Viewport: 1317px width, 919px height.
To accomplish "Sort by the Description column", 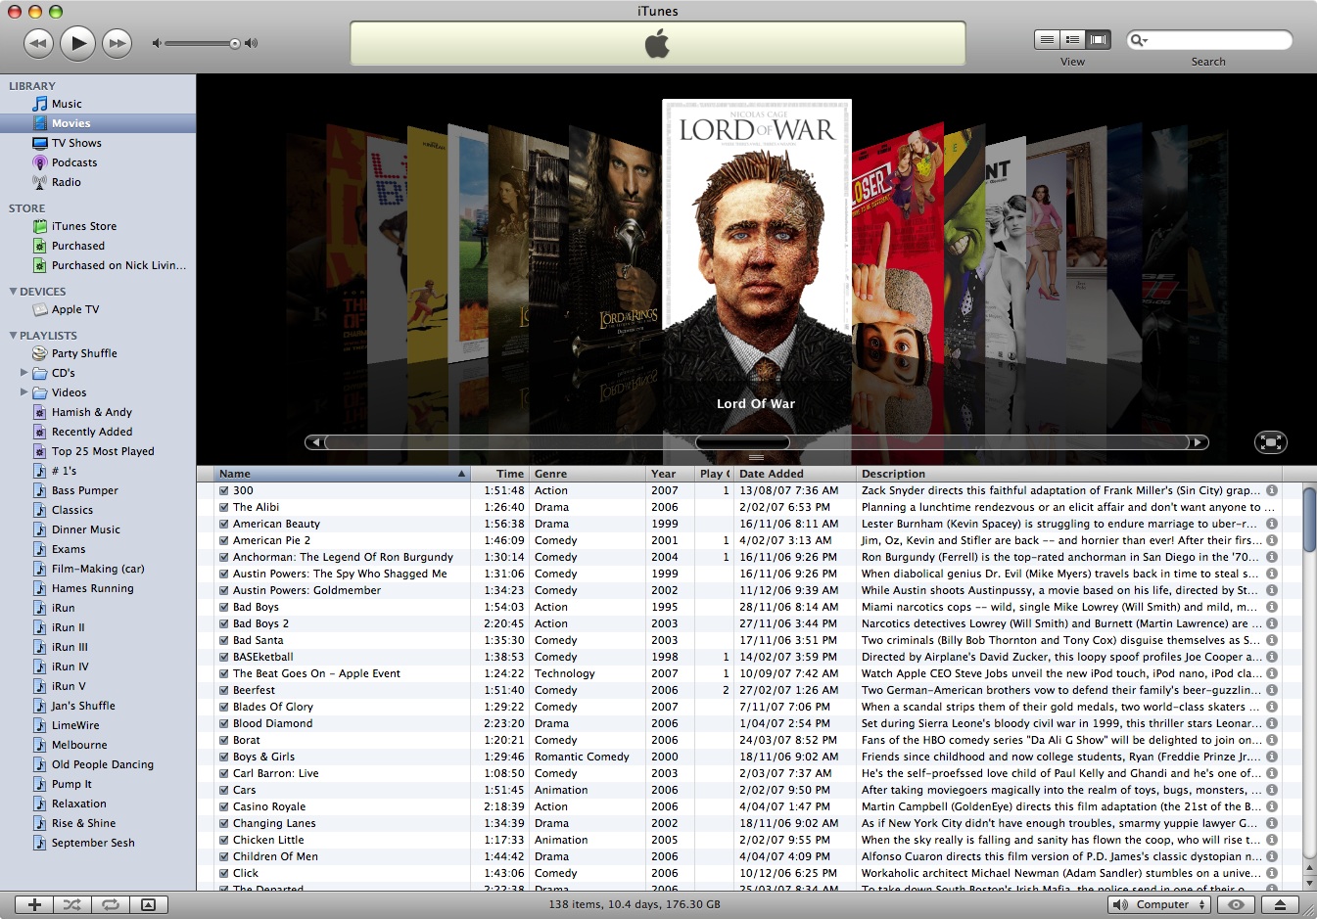I will pyautogui.click(x=1069, y=474).
